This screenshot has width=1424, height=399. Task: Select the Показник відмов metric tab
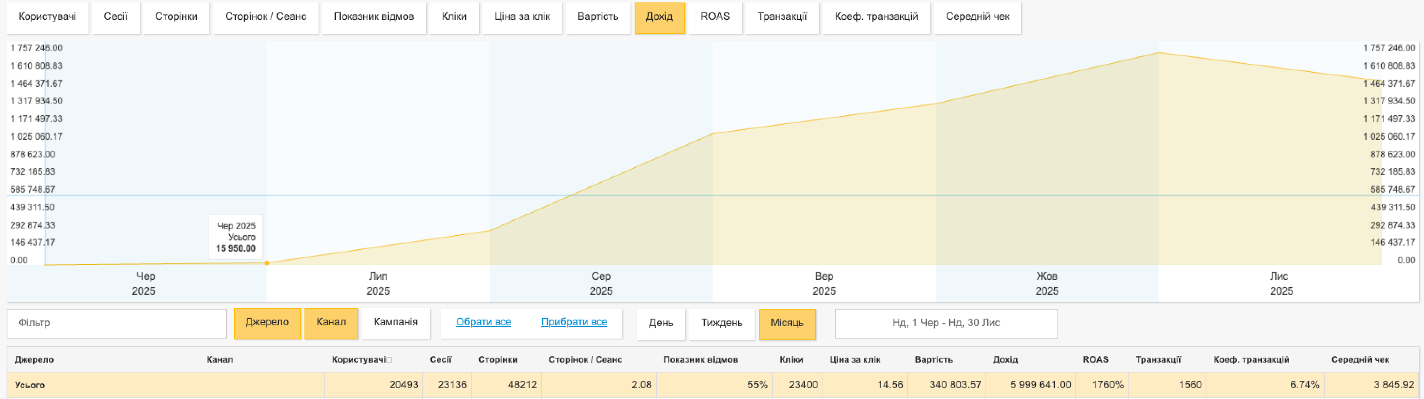[x=374, y=18]
